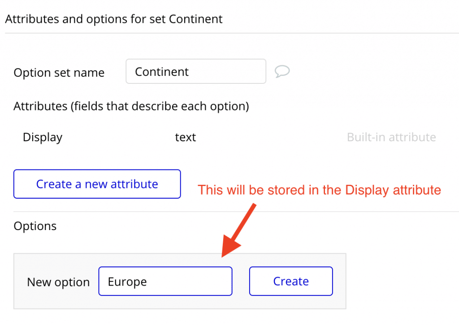459x326 pixels.
Task: Select the New option Europe field
Action: click(x=165, y=281)
